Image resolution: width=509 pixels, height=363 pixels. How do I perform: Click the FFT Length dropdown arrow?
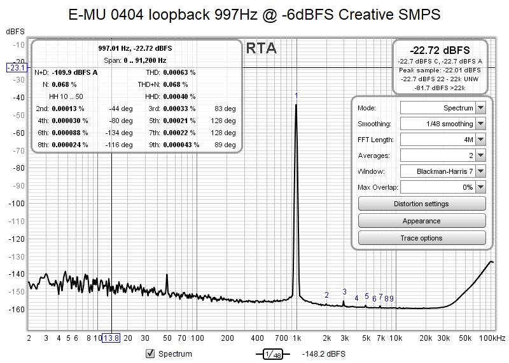pyautogui.click(x=480, y=140)
